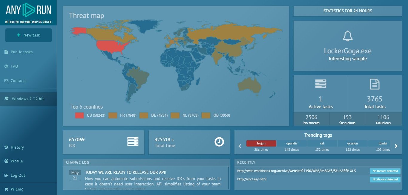Click No threats detected badge for worldbank URL

385,171
